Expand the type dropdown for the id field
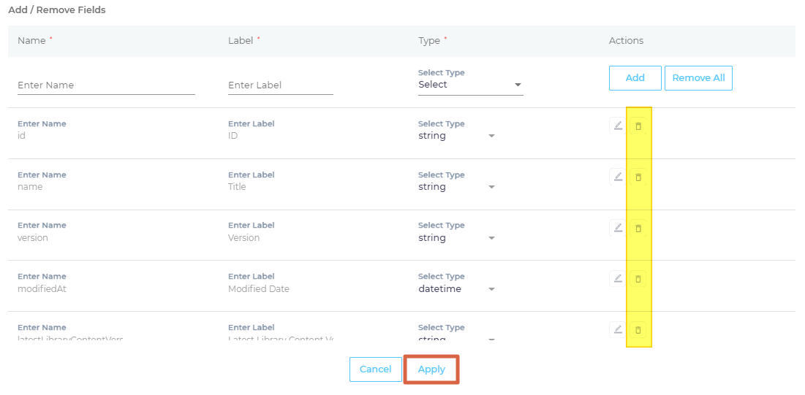The image size is (805, 395). [x=456, y=136]
